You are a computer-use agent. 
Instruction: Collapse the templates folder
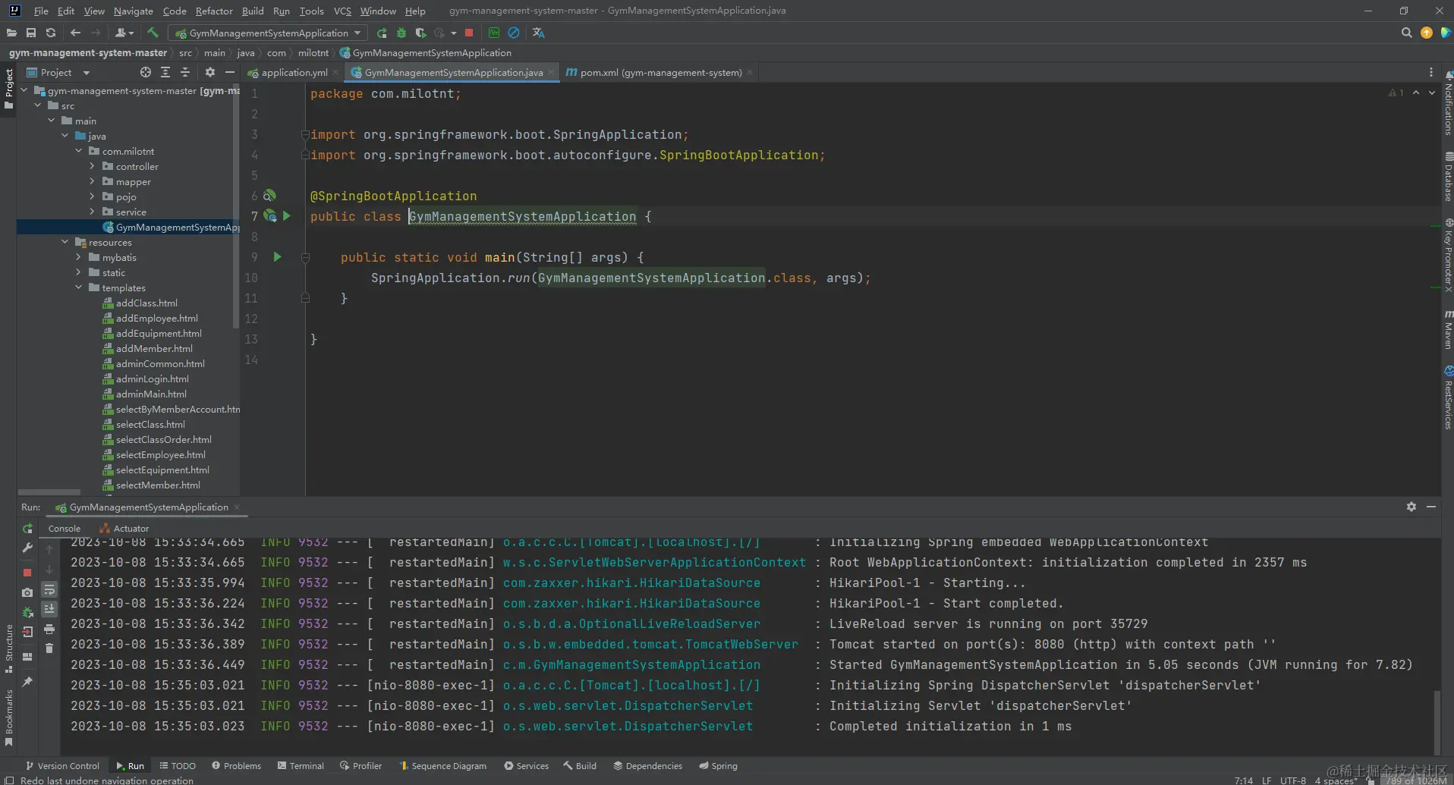pos(78,287)
